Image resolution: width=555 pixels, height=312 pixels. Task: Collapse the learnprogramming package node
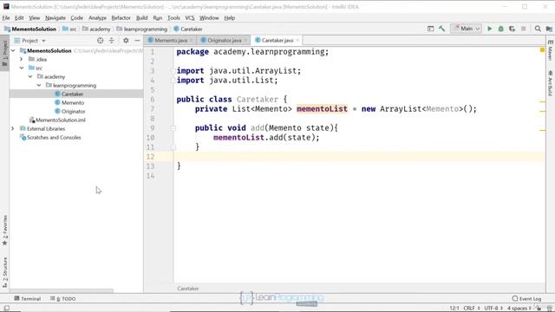tap(39, 85)
